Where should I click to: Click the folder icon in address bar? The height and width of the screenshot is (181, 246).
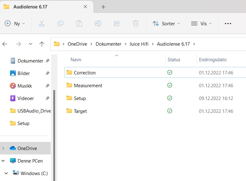coord(57,44)
